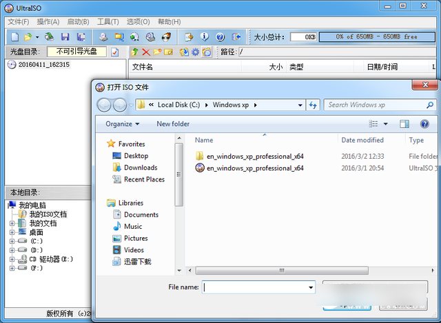This screenshot has width=441, height=323.
Task: Click the Save As icon
Action: (81, 36)
